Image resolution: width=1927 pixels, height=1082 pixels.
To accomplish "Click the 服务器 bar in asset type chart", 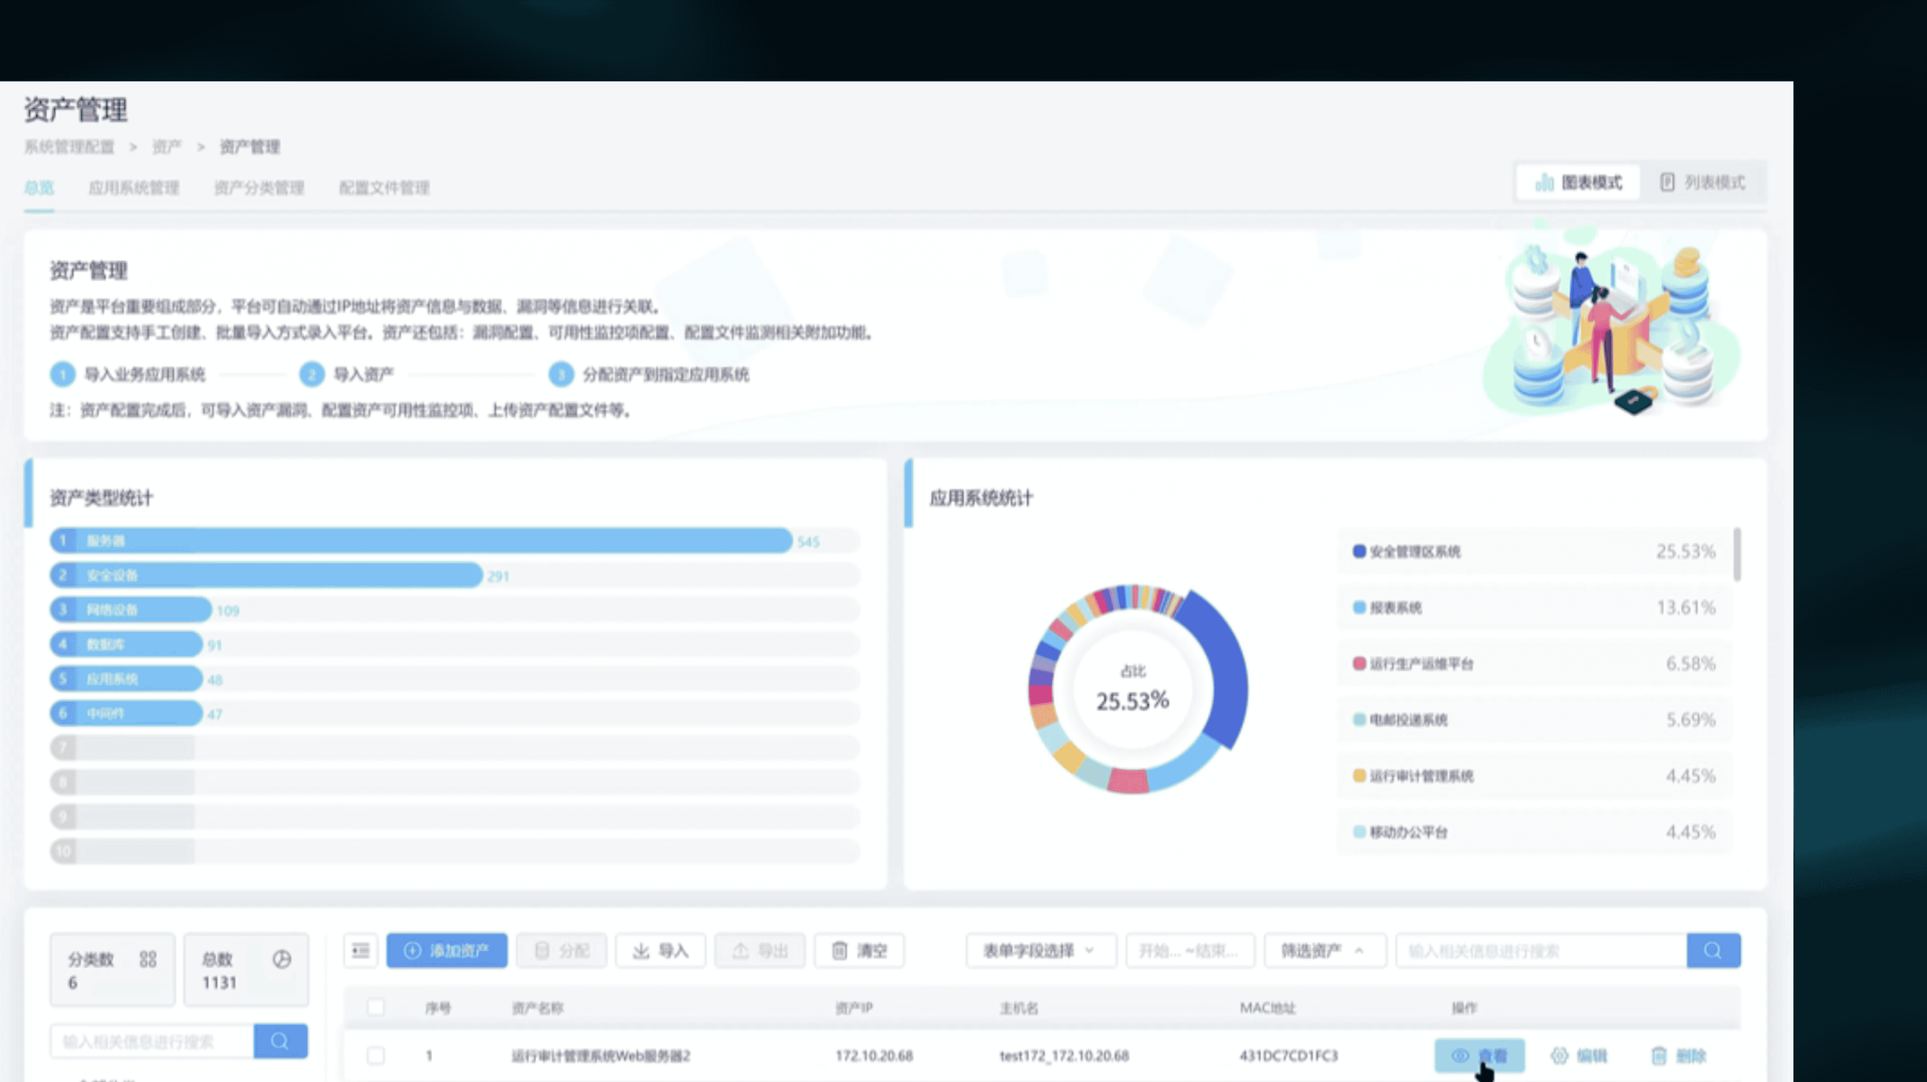I will [x=421, y=540].
